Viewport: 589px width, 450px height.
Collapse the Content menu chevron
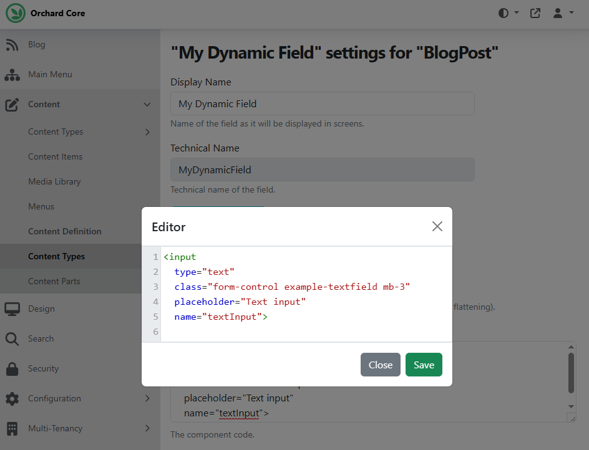[147, 105]
